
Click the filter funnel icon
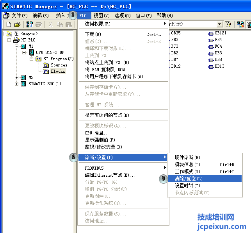(x=229, y=24)
